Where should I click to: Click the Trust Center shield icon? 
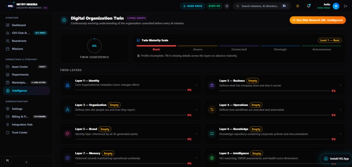click(7, 133)
